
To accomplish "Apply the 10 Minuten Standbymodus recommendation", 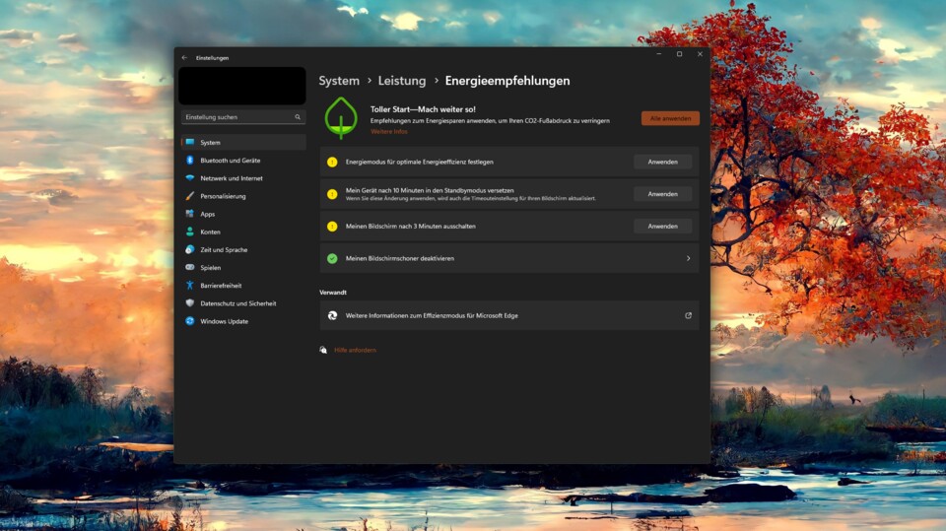I will coord(662,194).
